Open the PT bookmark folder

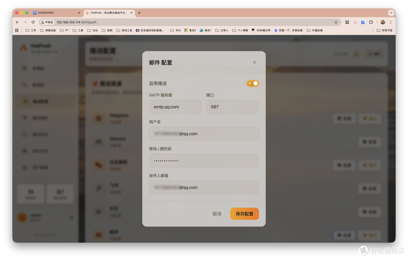coord(64,31)
